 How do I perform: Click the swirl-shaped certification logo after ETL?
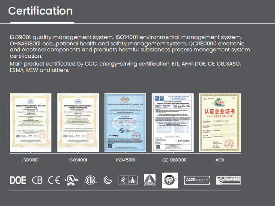tap(108, 180)
